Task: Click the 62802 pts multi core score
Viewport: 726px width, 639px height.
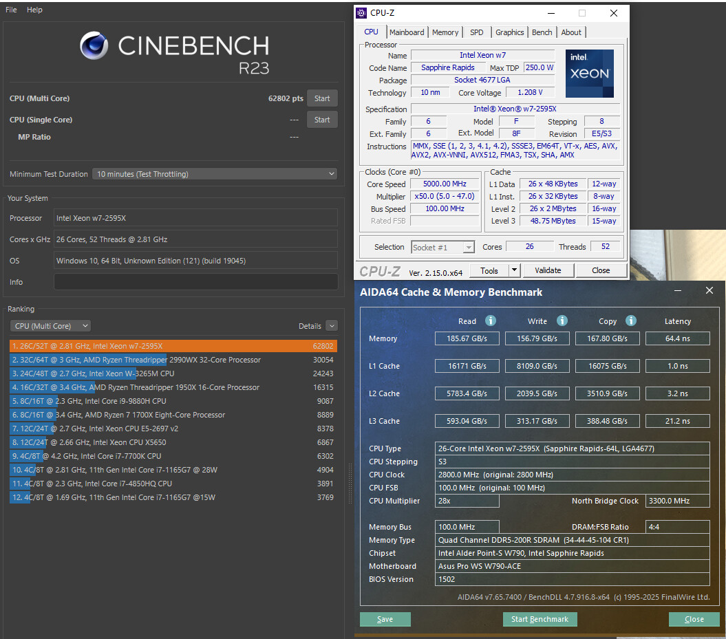Action: [286, 98]
